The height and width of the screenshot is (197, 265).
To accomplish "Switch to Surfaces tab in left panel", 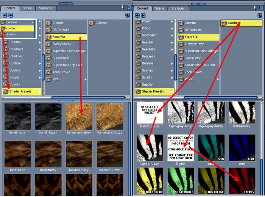I will pos(46,8).
